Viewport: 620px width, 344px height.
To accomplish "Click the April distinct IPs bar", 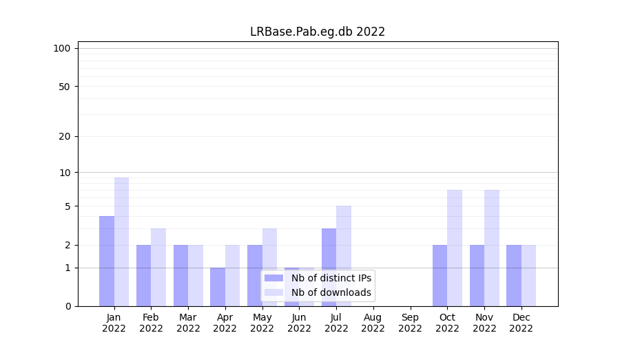I will tap(218, 287).
